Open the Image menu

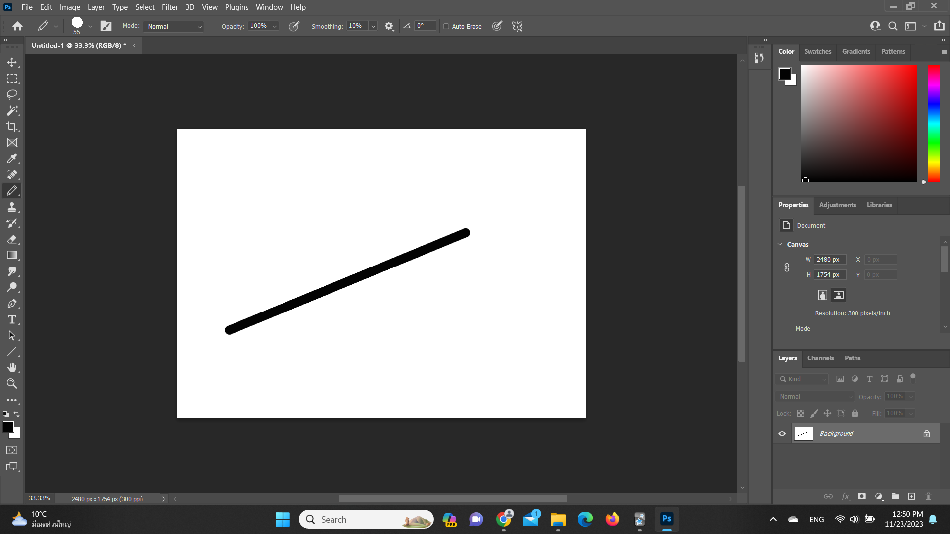coord(70,7)
